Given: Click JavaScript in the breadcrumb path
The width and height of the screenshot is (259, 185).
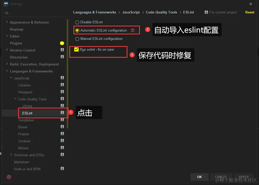Looking at the screenshot, I should (x=131, y=12).
